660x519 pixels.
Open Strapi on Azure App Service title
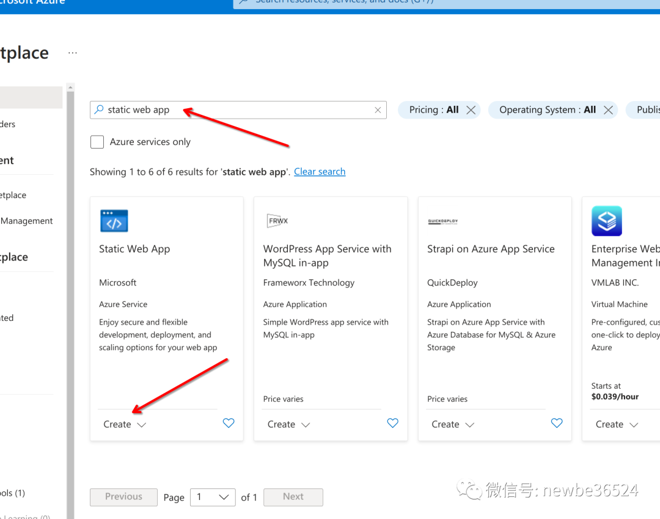click(491, 249)
